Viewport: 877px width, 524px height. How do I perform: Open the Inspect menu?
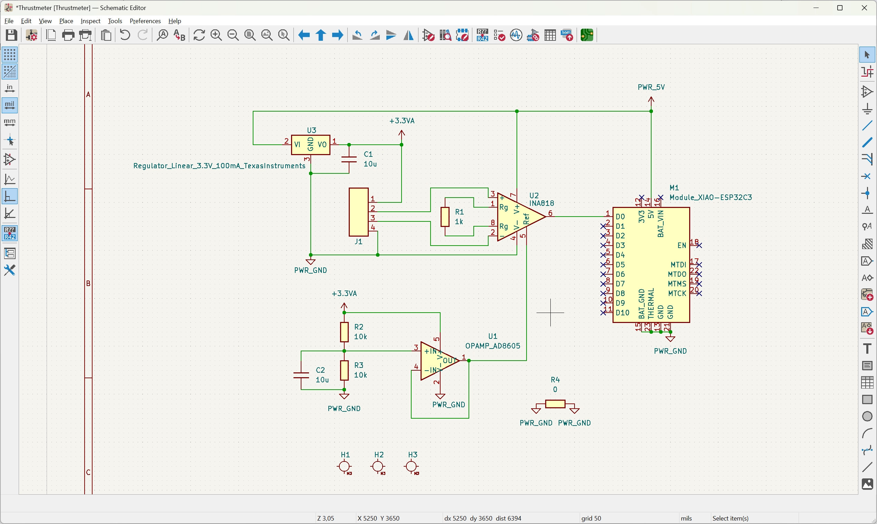click(90, 21)
